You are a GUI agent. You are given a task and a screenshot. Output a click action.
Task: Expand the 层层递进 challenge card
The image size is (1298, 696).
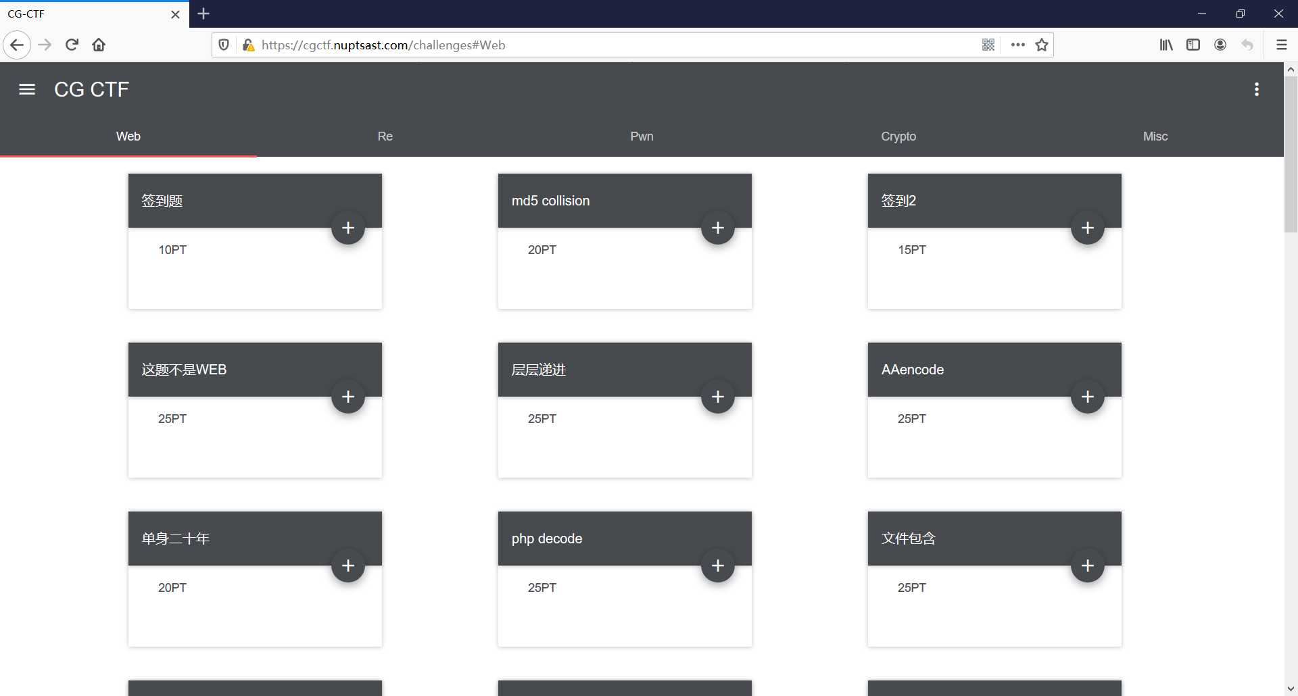(718, 397)
